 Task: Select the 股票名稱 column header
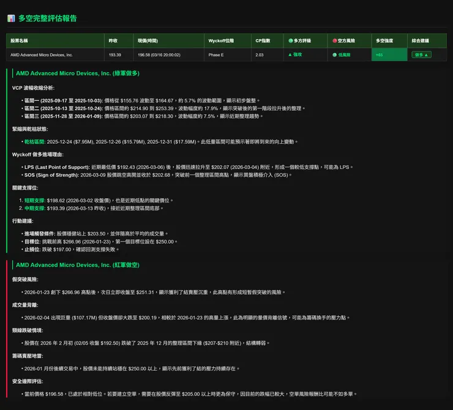point(55,41)
